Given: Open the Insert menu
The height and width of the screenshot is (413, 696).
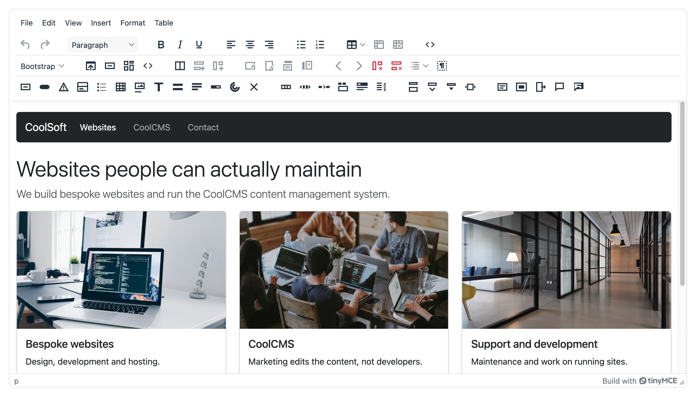Looking at the screenshot, I should coord(101,23).
